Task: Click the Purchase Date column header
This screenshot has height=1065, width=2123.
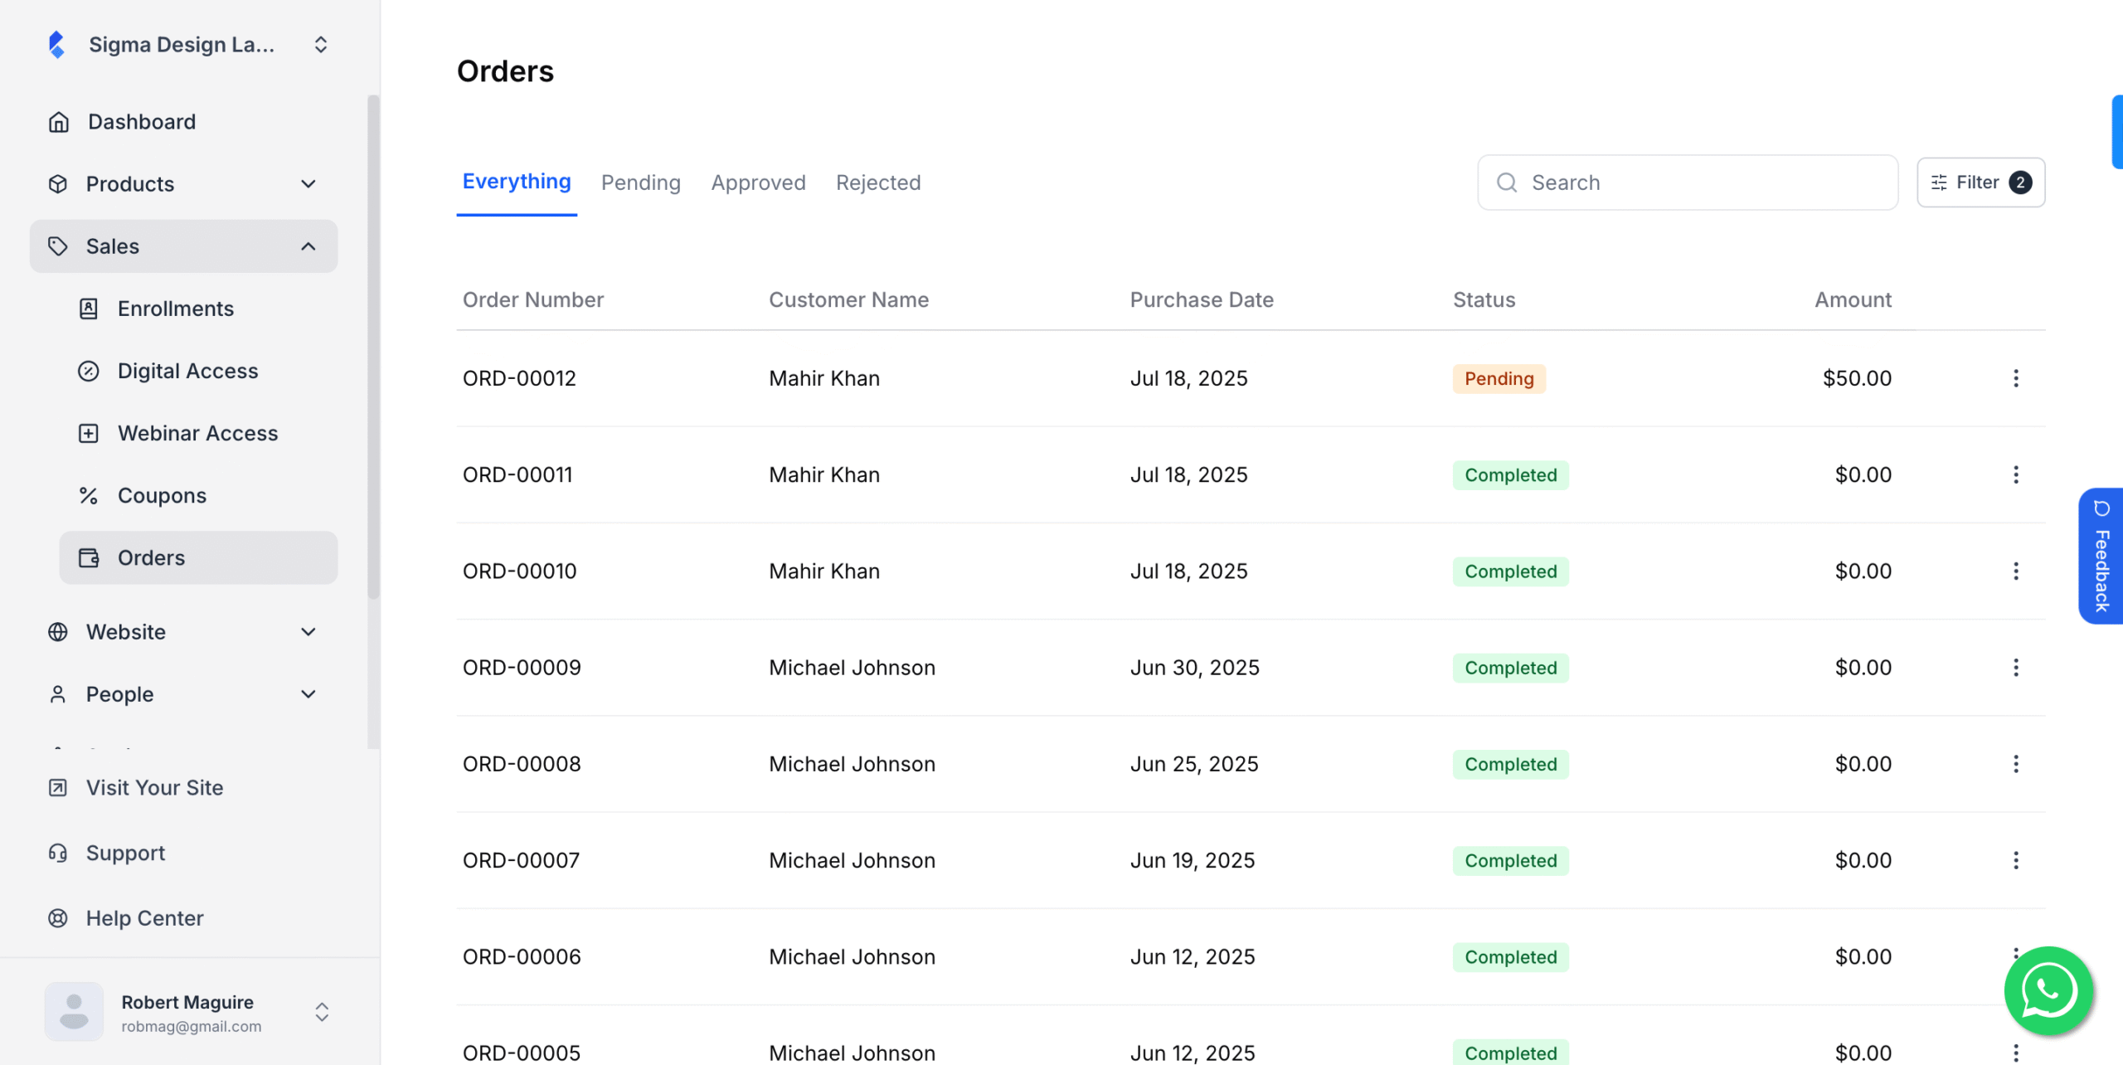Action: coord(1202,299)
